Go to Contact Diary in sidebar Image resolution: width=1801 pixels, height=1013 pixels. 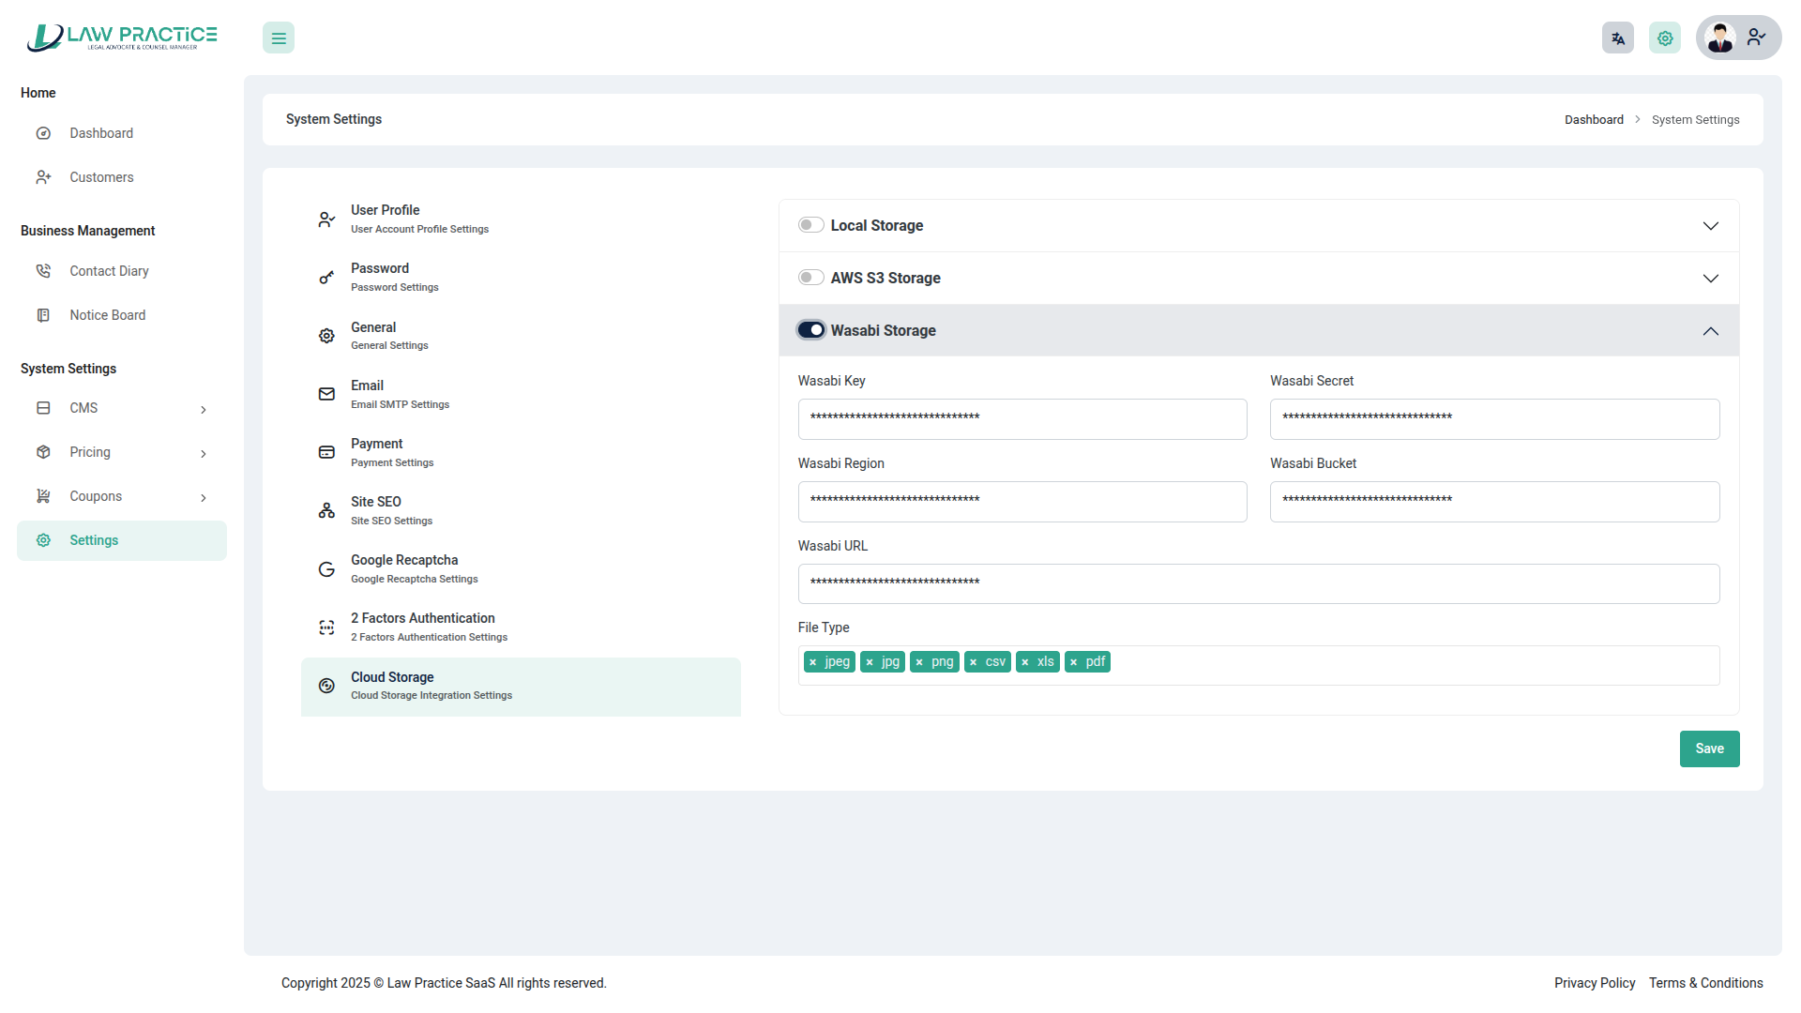point(109,271)
